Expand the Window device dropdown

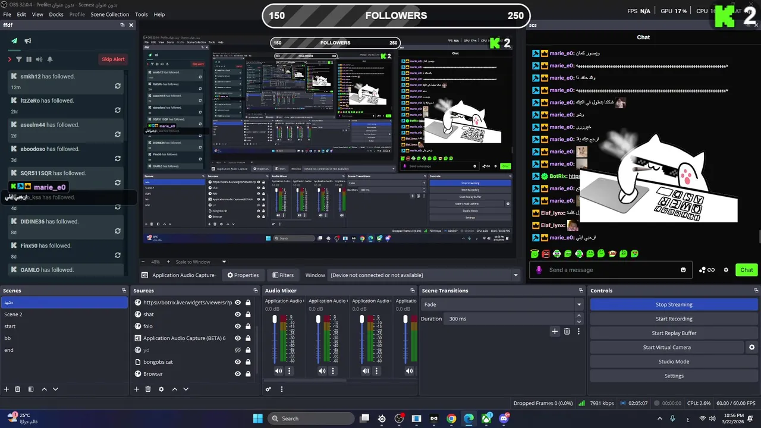(424, 275)
